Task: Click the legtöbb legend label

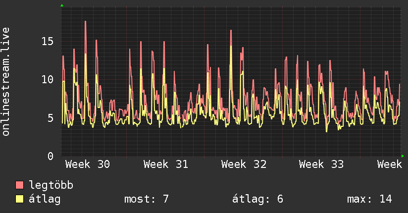Action: tap(51, 185)
